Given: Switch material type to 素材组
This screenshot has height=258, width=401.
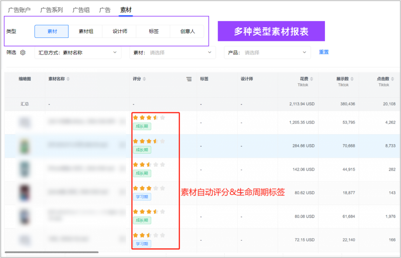Looking at the screenshot, I should tap(86, 32).
